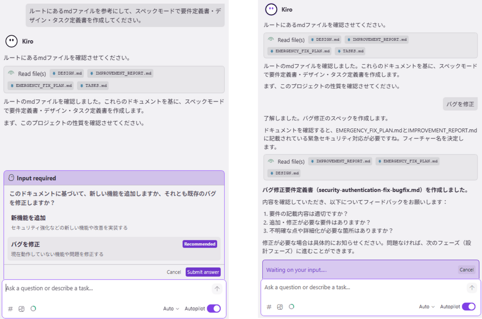
Task: Click the send arrow in left chat input
Action: click(217, 289)
